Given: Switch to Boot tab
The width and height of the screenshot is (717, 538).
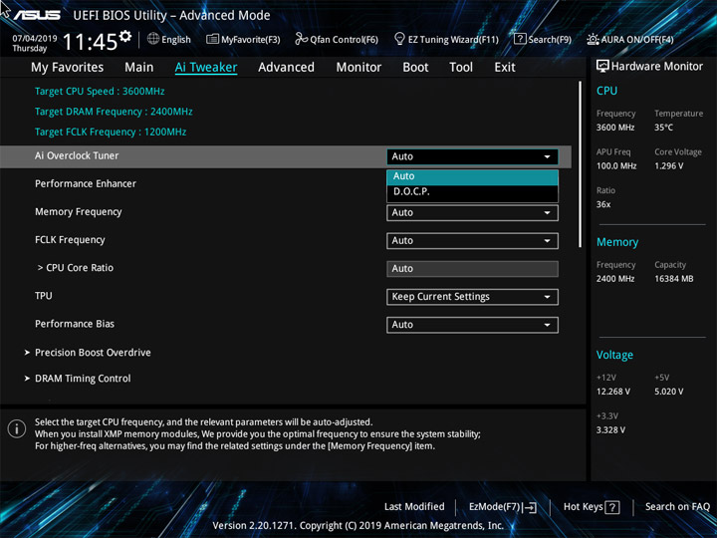Looking at the screenshot, I should point(415,68).
